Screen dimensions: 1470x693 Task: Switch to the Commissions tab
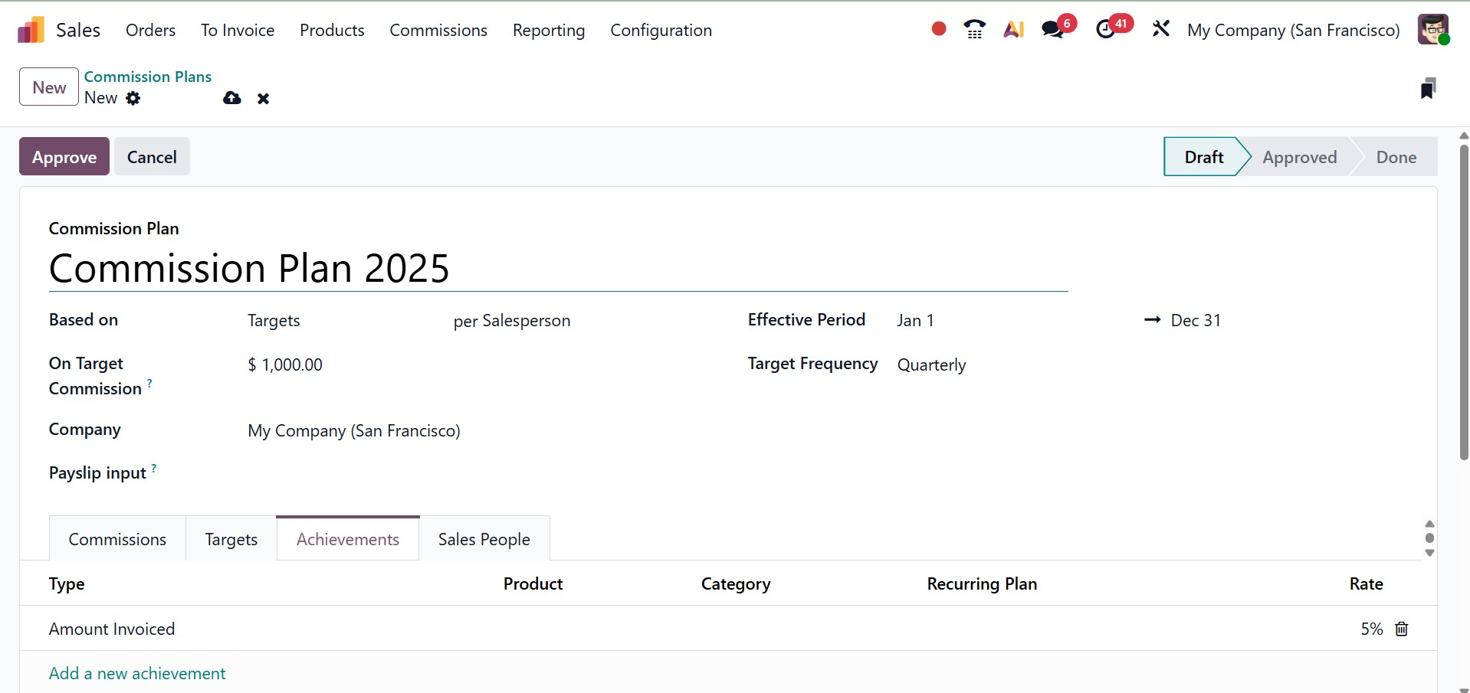(x=116, y=538)
